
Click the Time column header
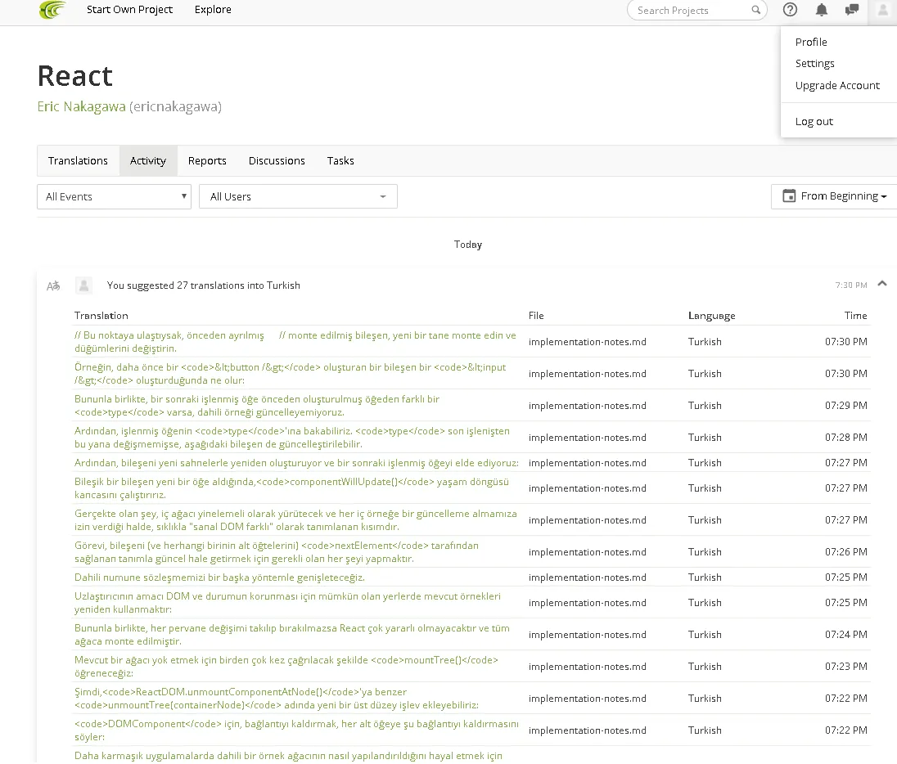click(856, 316)
